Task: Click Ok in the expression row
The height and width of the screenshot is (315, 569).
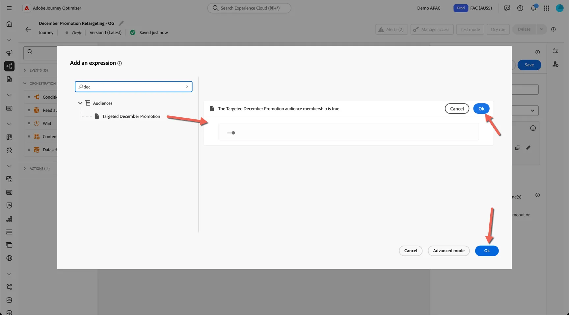Action: pos(481,109)
